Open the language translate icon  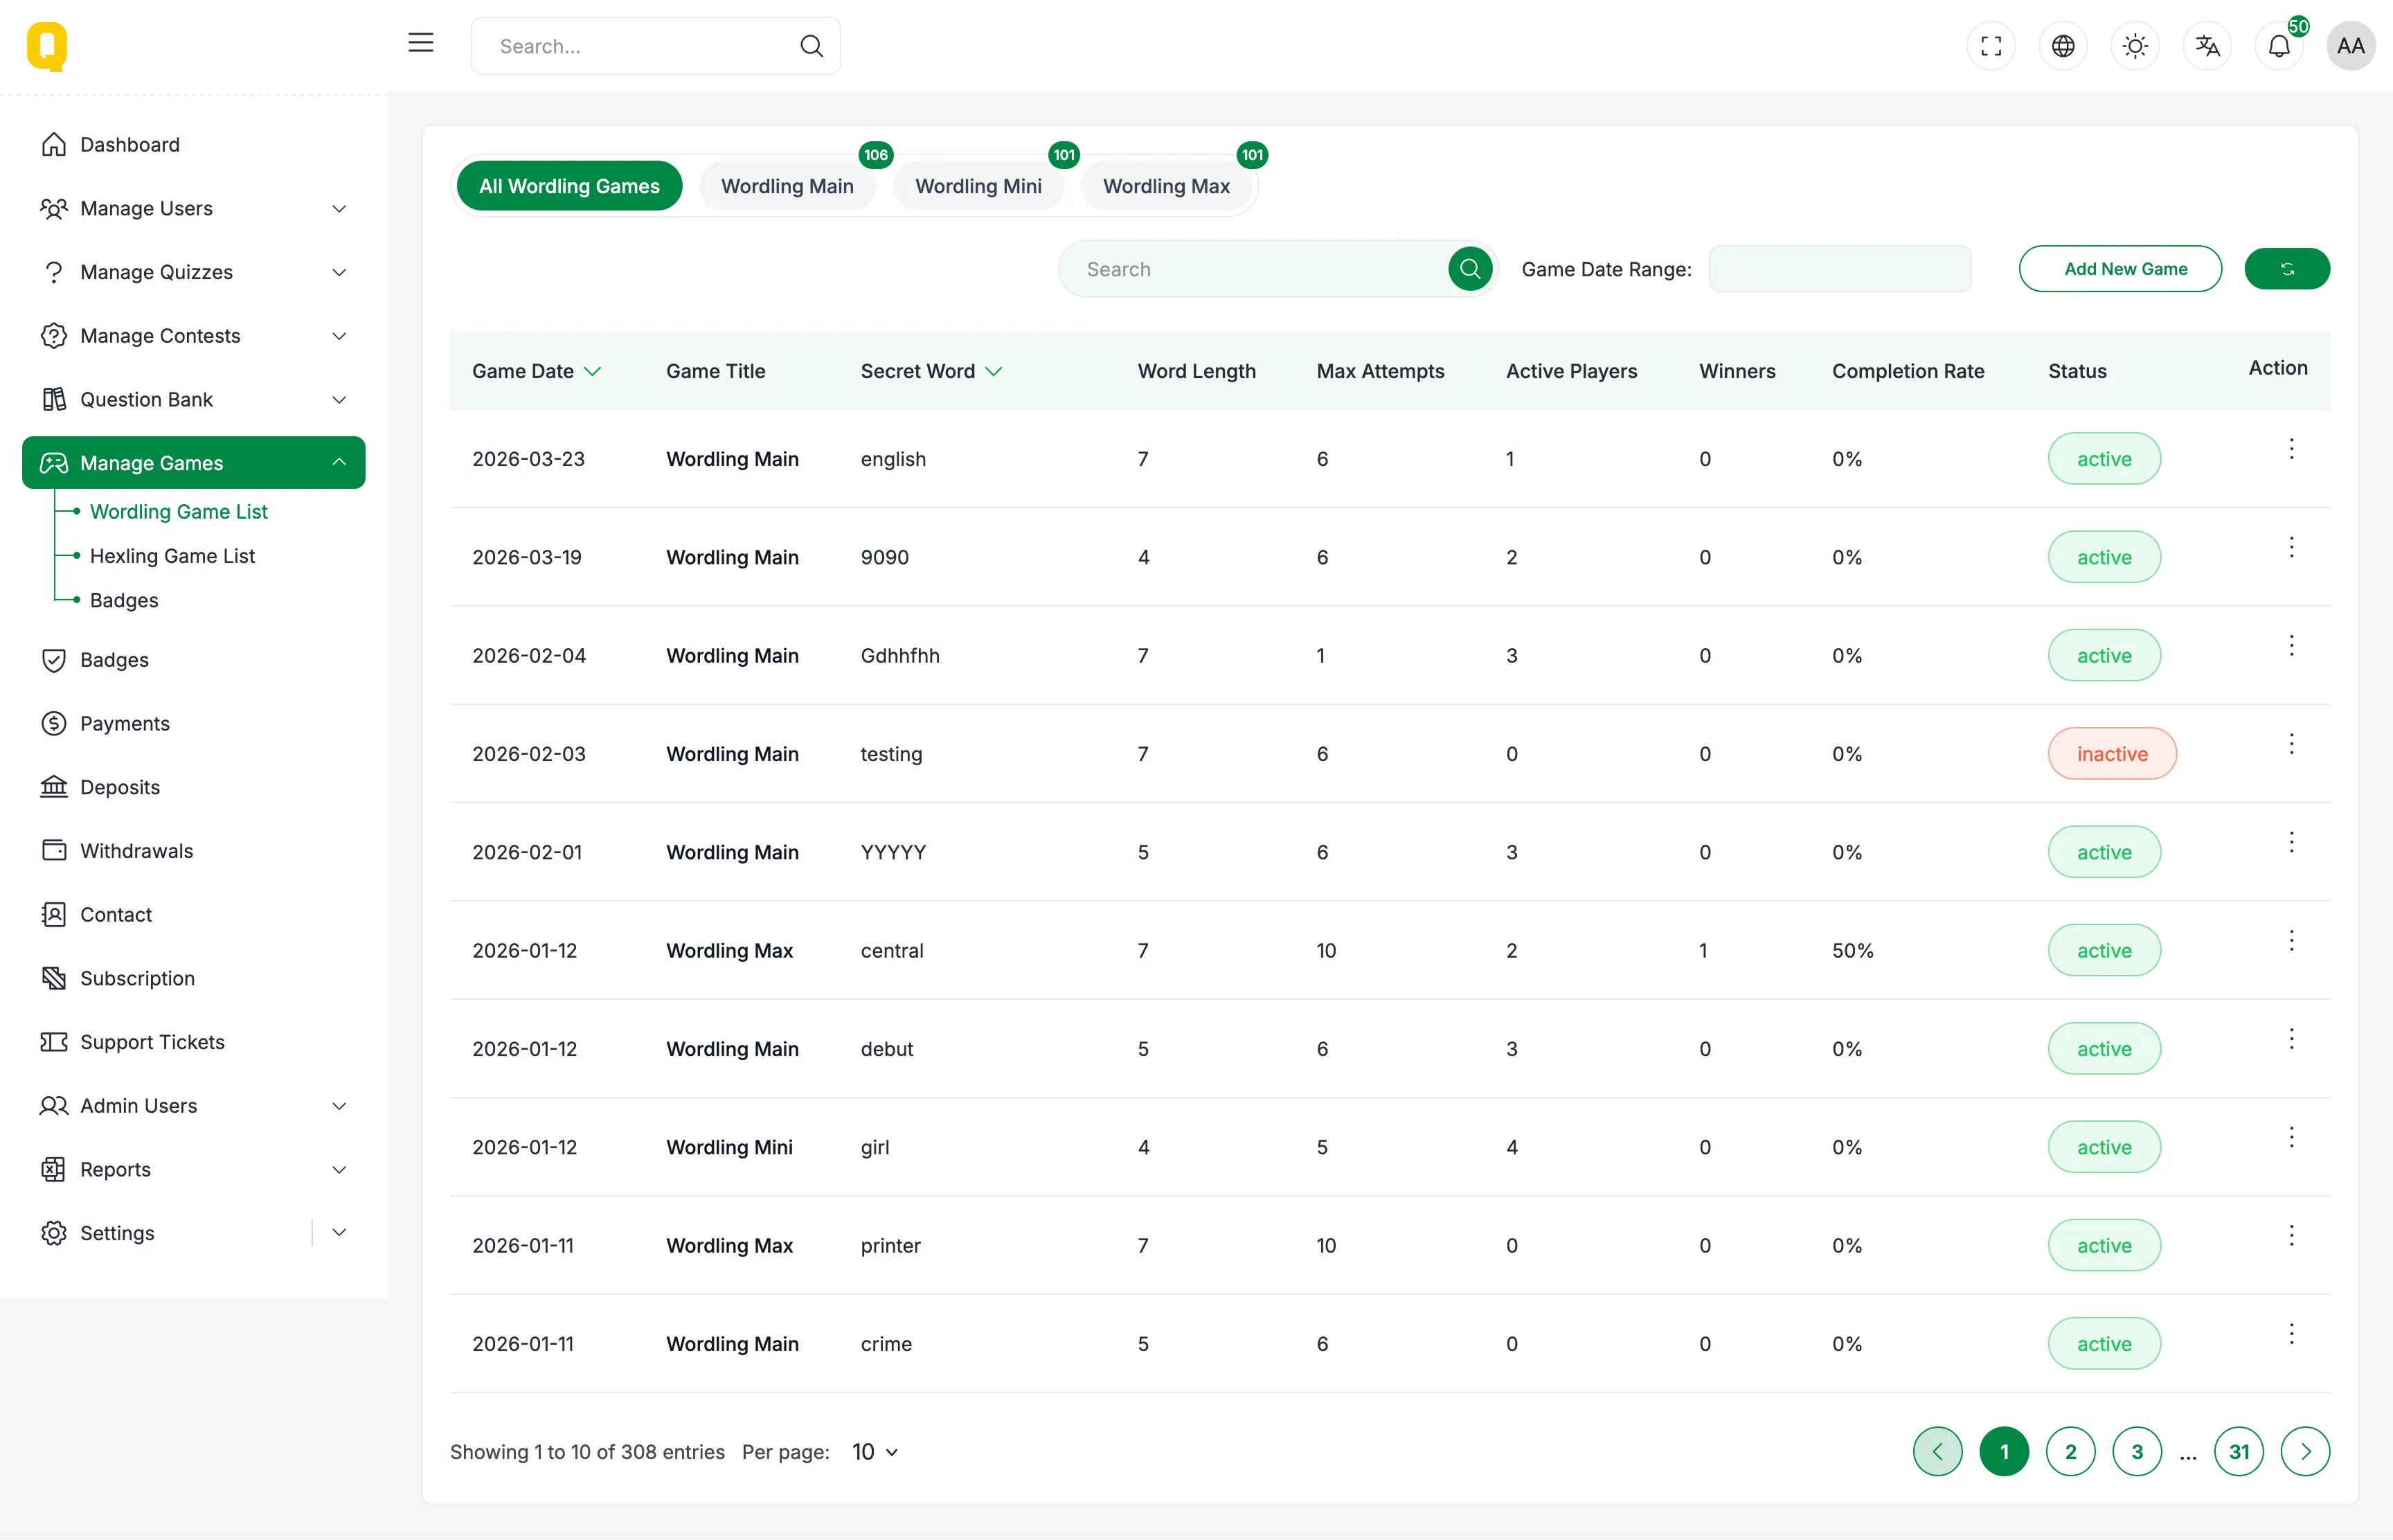click(2206, 46)
